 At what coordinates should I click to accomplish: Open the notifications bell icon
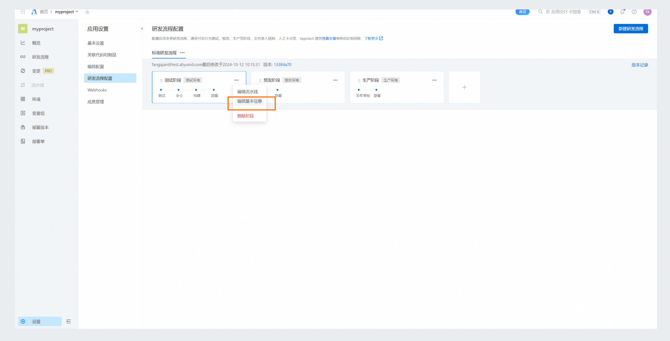pyautogui.click(x=622, y=12)
